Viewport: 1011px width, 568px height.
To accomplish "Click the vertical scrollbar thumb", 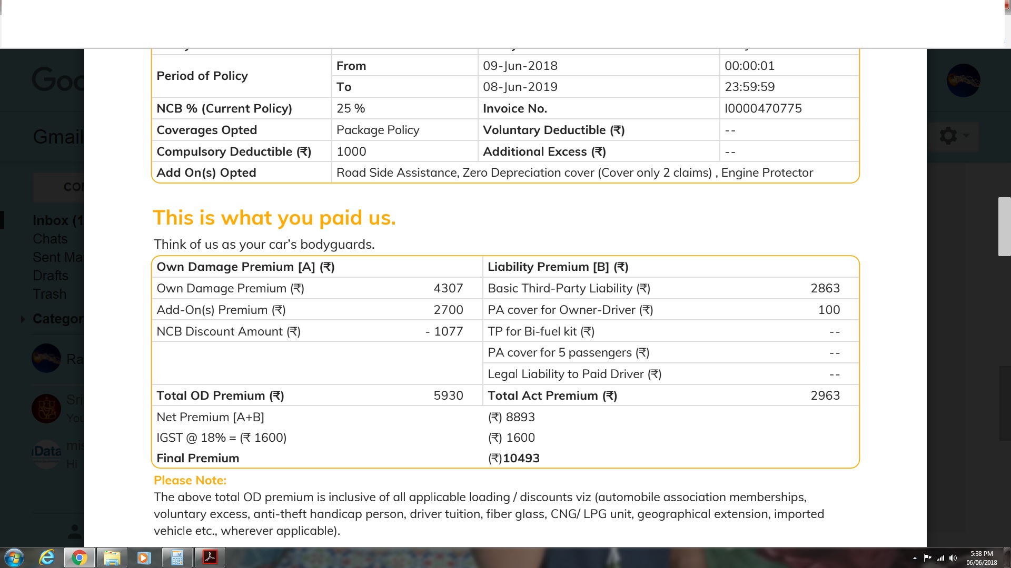I will 1004,227.
